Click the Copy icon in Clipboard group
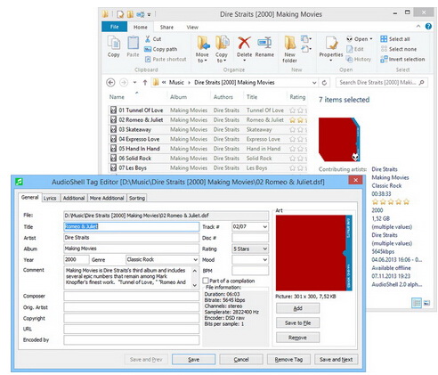 point(114,43)
